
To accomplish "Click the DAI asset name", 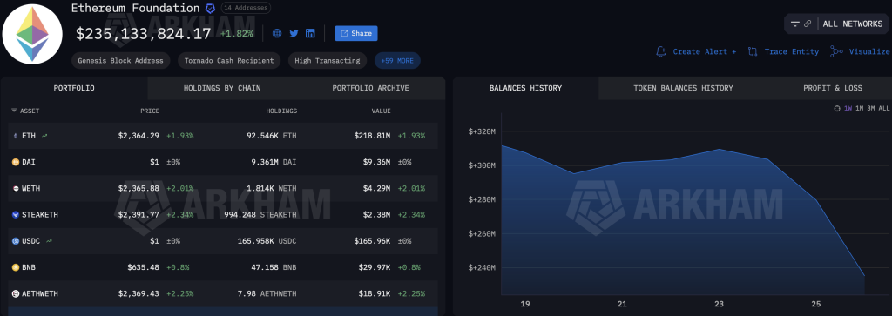I will point(29,162).
